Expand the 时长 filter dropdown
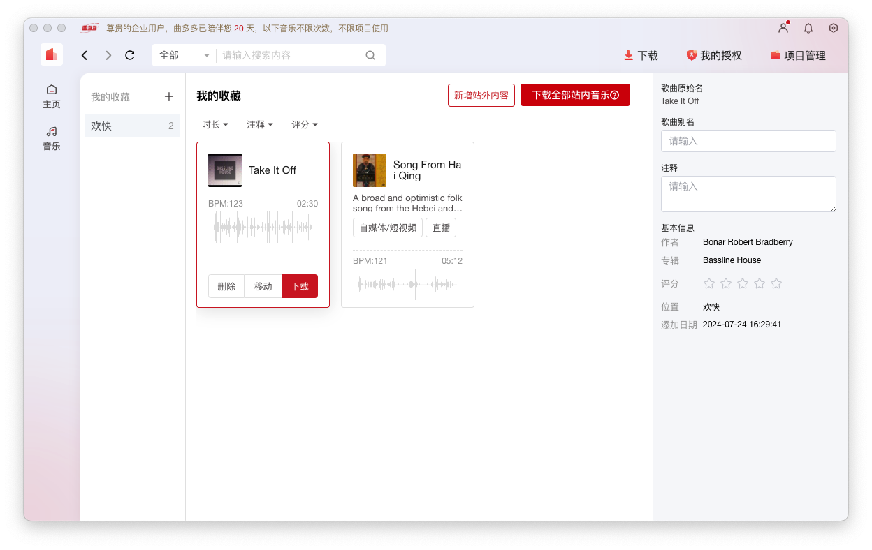This screenshot has height=550, width=872. pos(215,124)
